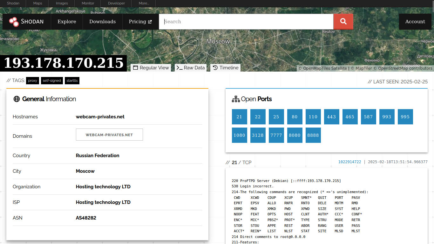Image resolution: width=434 pixels, height=244 pixels.
Task: Open the Timeline view
Action: 225,68
